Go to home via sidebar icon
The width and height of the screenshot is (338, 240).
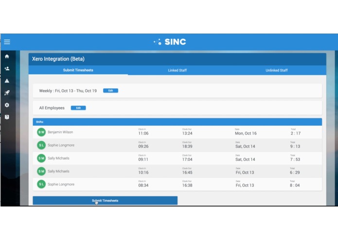pyautogui.click(x=7, y=56)
